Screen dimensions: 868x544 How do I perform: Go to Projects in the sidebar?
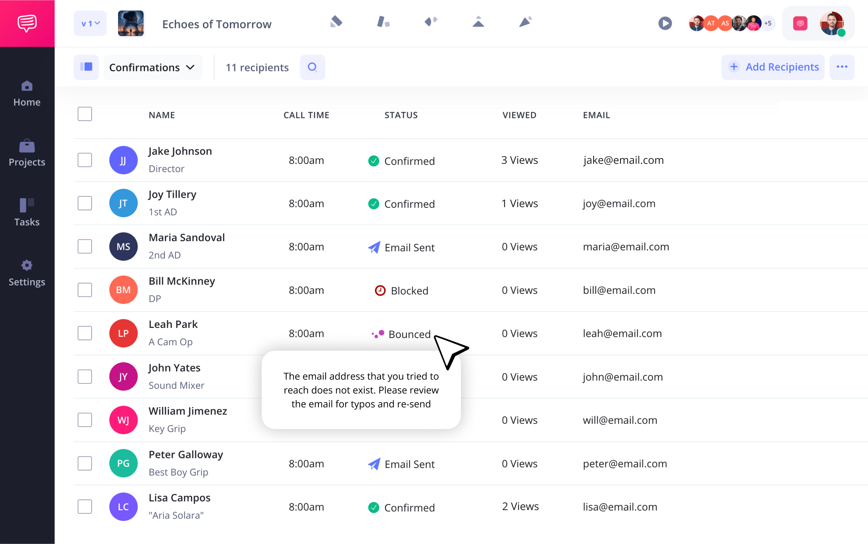(27, 153)
